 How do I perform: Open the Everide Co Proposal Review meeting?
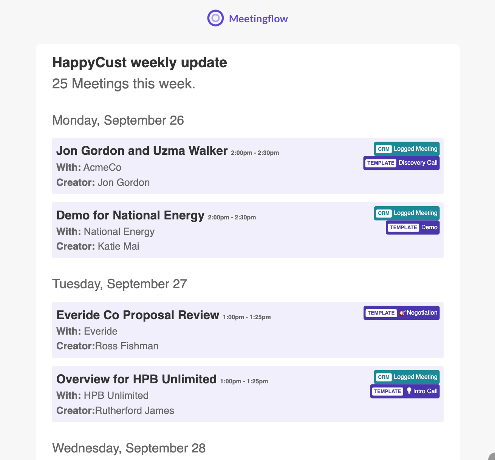(138, 315)
